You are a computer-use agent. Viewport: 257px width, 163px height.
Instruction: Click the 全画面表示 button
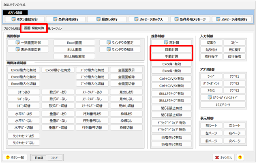tap(126, 70)
